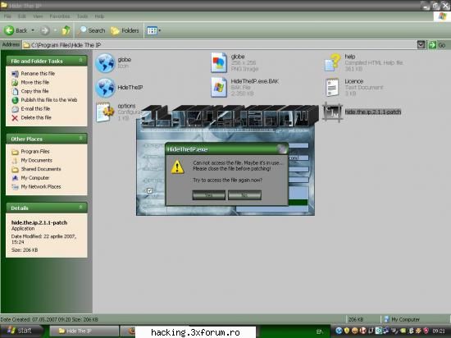Go up one folder level
The width and height of the screenshot is (451, 338).
[66, 30]
